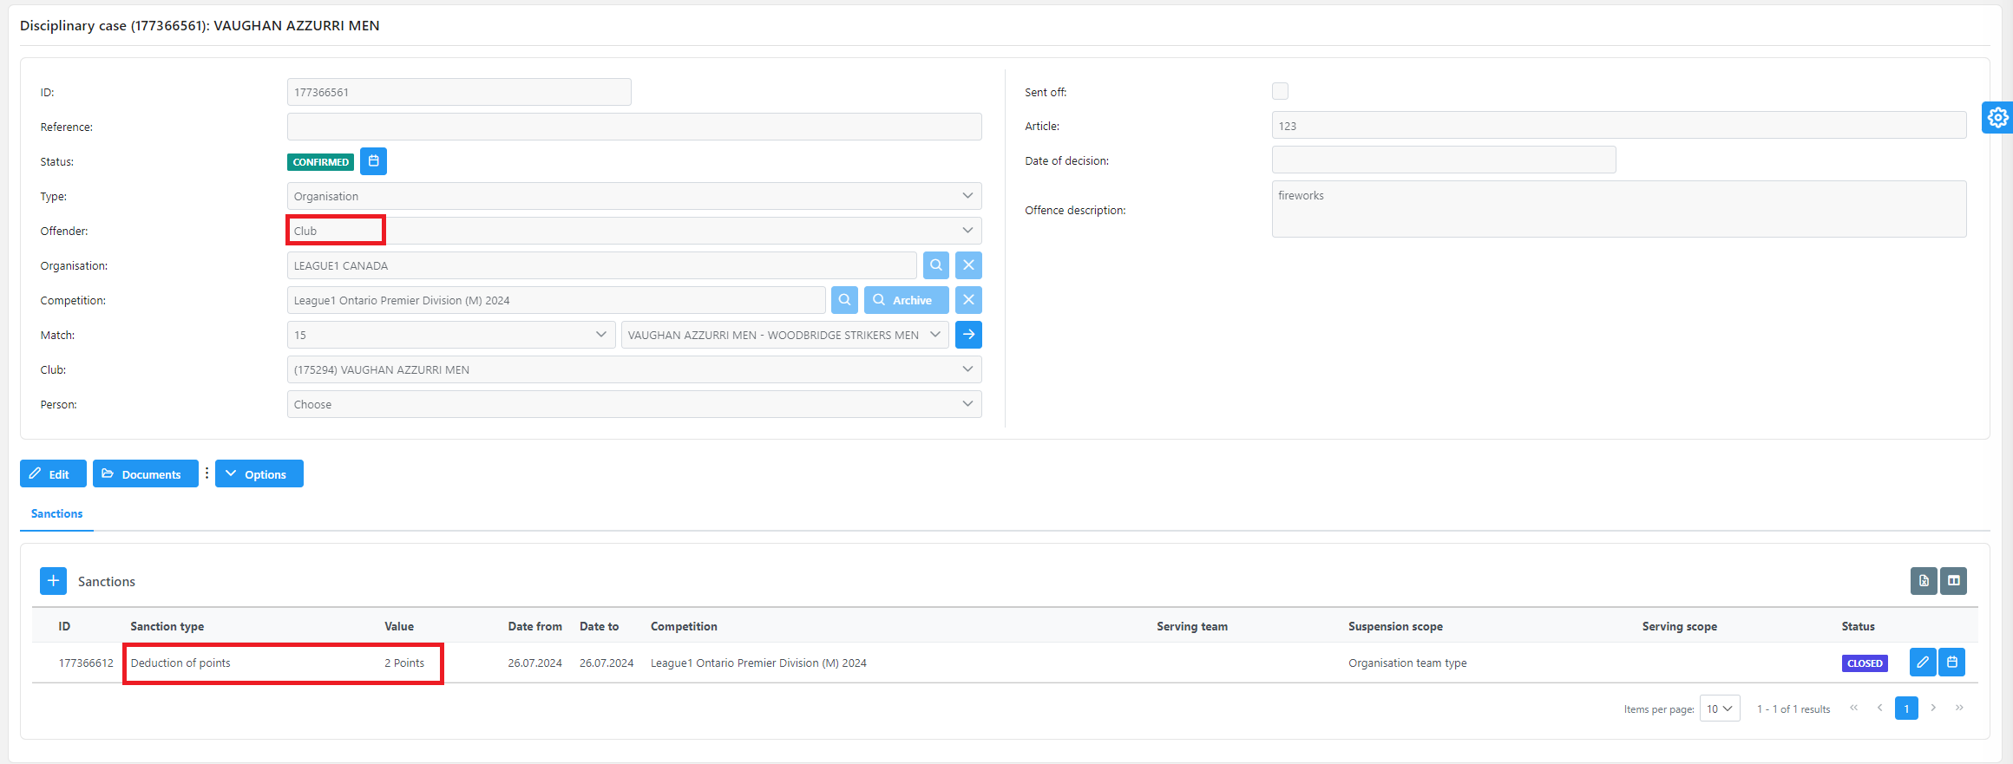Open the Type dropdown showing Organisation
Image resolution: width=2013 pixels, height=764 pixels.
pyautogui.click(x=633, y=196)
